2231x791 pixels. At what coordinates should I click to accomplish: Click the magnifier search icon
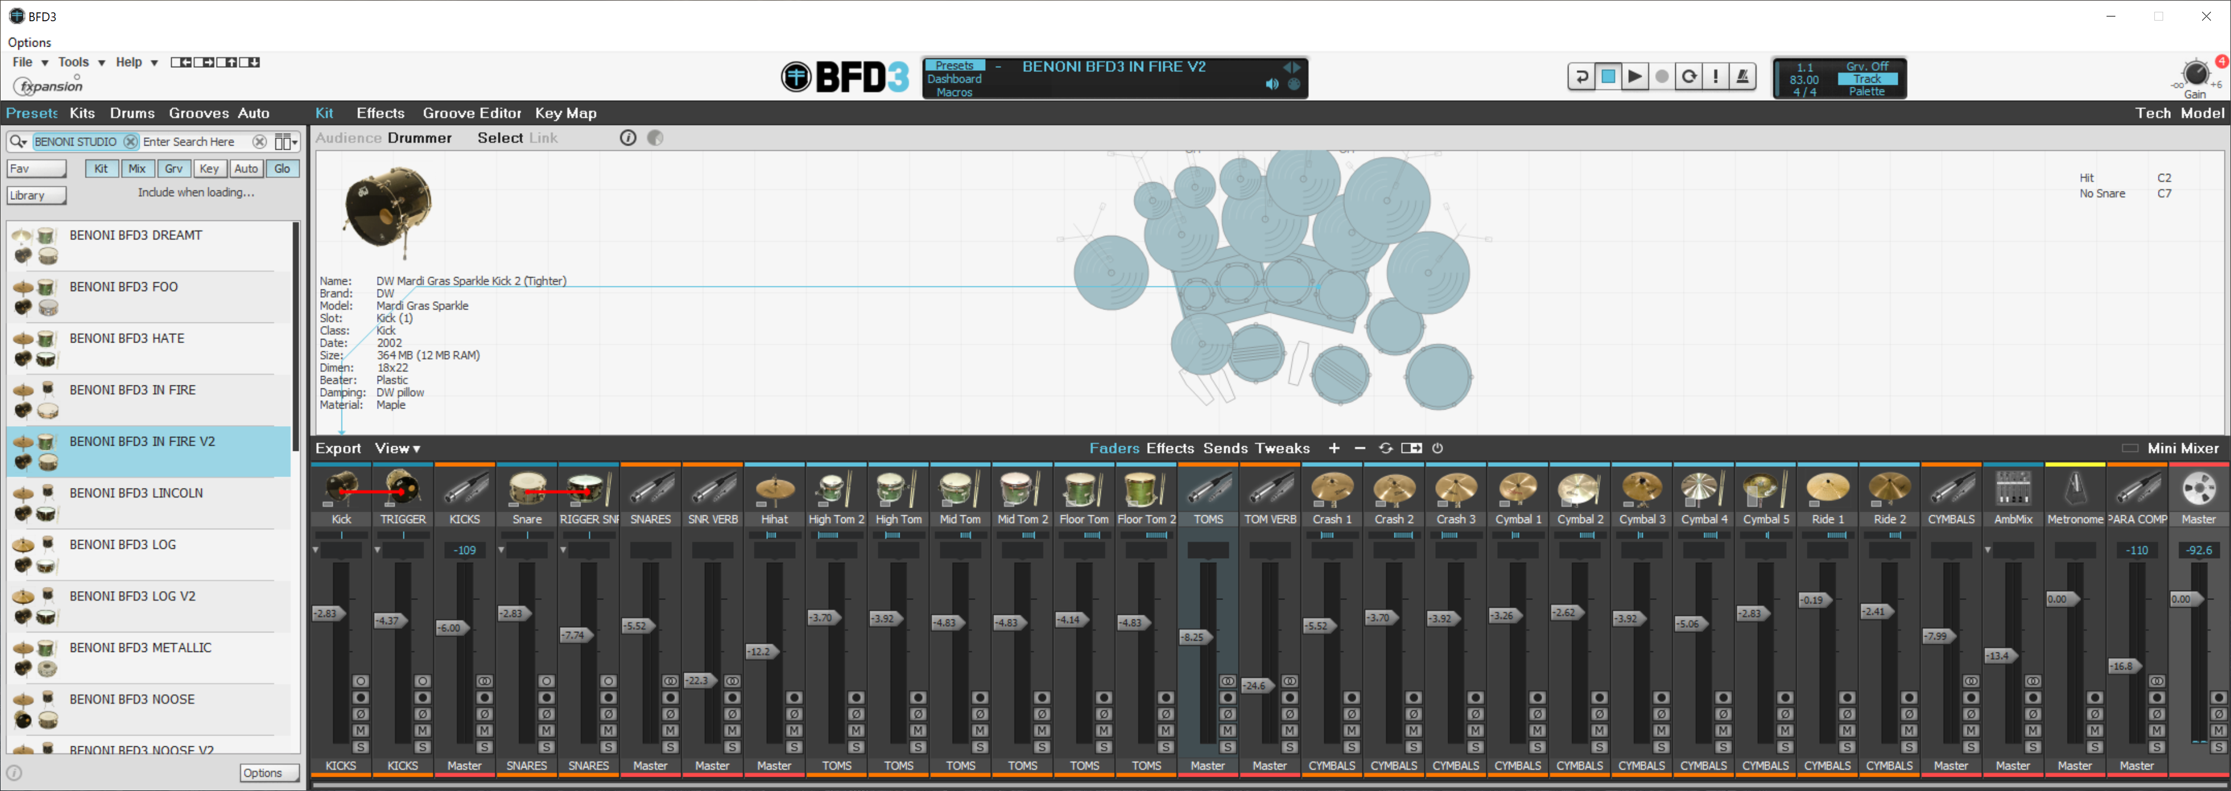pyautogui.click(x=17, y=141)
